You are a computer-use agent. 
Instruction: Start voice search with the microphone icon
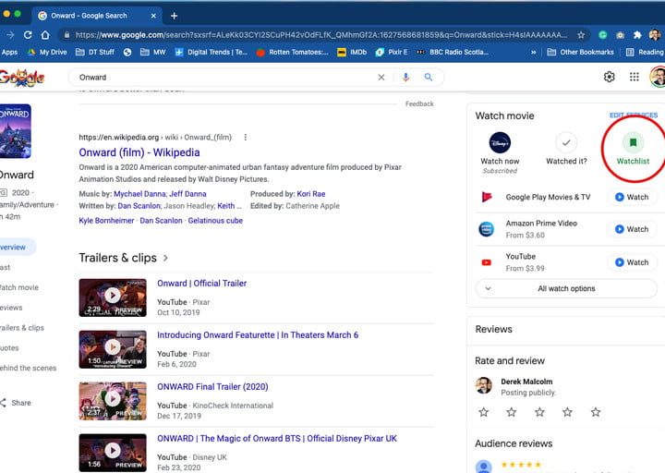(405, 78)
